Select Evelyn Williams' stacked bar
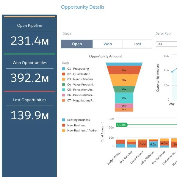 (120, 144)
